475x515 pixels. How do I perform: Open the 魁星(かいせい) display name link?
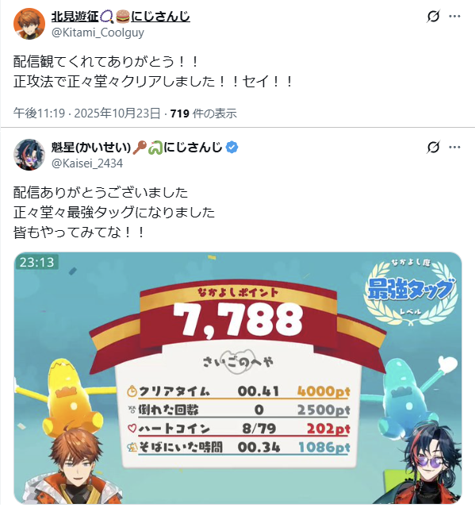click(91, 148)
